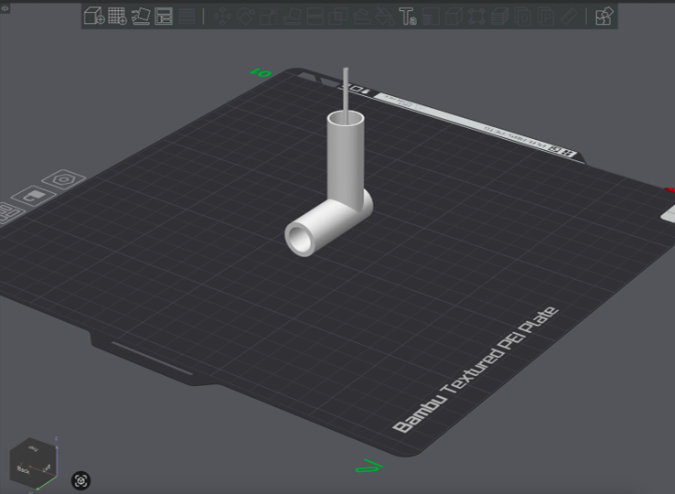Toggle the sidebar collapse arrow
675x494 pixels.
[5, 8]
